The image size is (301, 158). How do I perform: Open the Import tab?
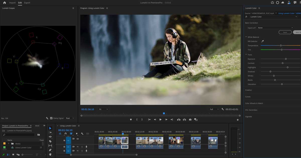click(12, 3)
